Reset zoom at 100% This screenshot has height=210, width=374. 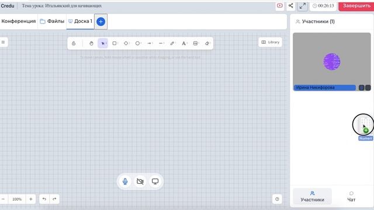point(17,199)
